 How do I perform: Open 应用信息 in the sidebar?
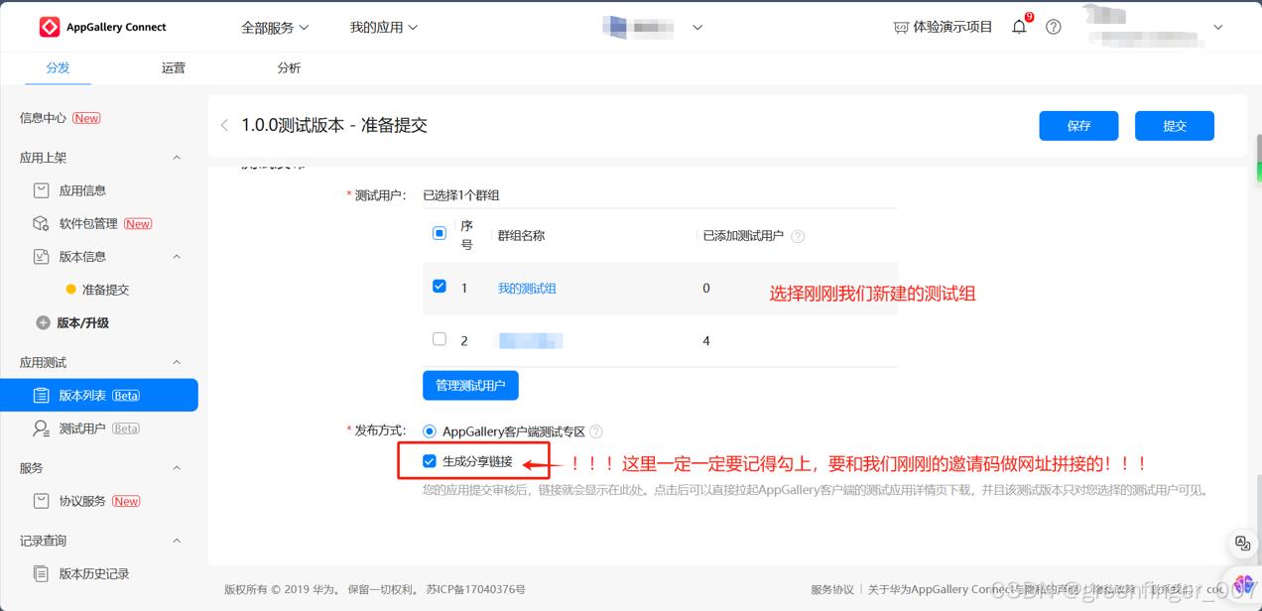[x=82, y=190]
